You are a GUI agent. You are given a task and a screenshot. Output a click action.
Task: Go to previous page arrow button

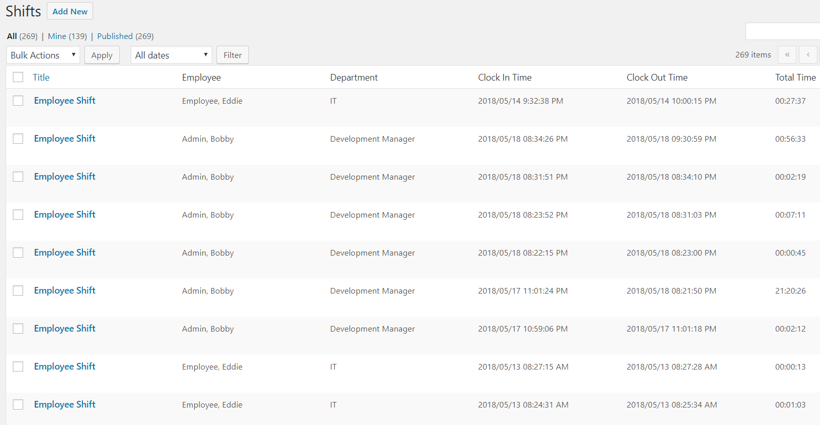click(808, 55)
